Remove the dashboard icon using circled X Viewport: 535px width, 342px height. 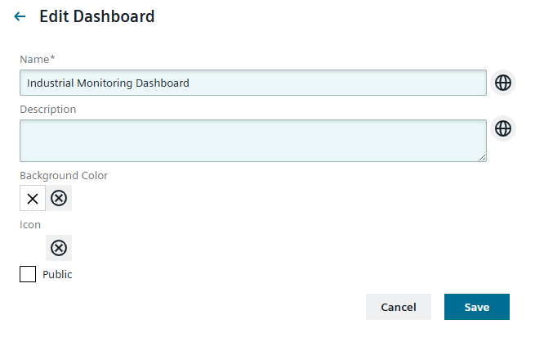(59, 248)
